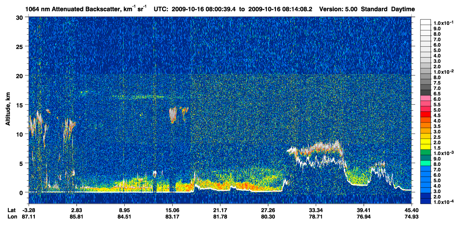The width and height of the screenshot is (457, 234).
Task: Click latitude value '2.83'
Action: pos(76,210)
